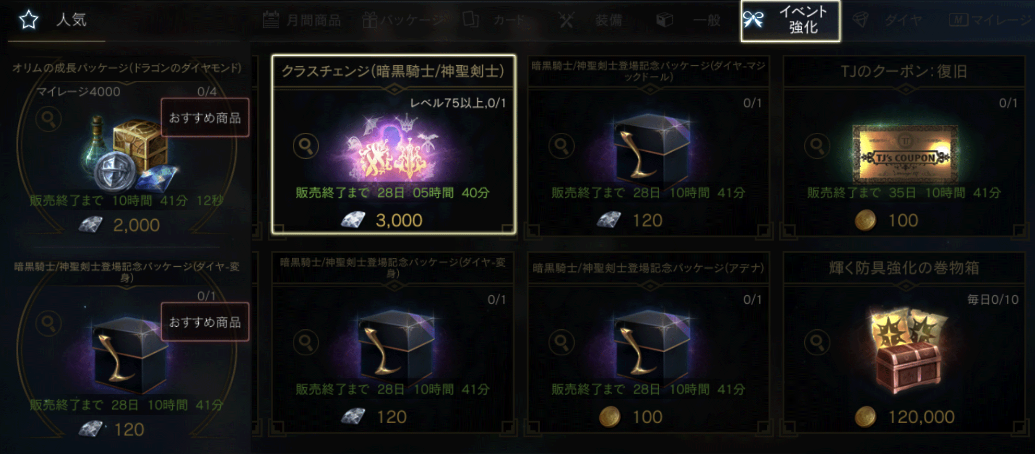Screen dimensions: 1035x454
Task: Open the マイレージ tab
Action: tap(991, 20)
